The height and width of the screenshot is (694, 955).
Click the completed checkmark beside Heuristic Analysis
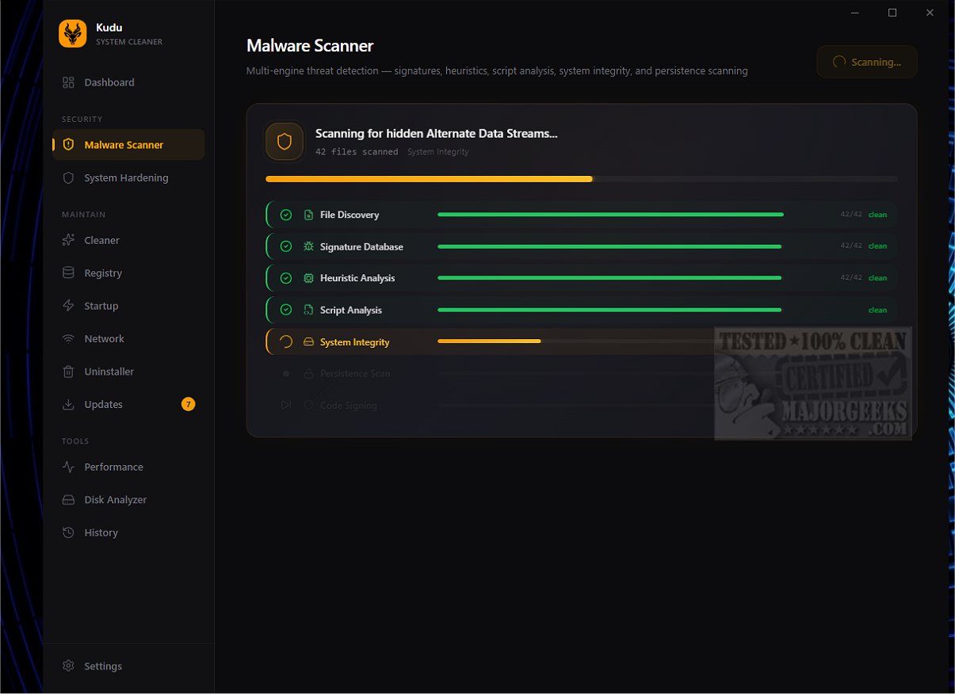point(286,278)
